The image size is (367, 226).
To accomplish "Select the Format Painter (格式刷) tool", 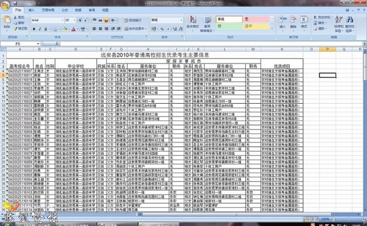I will point(21,28).
